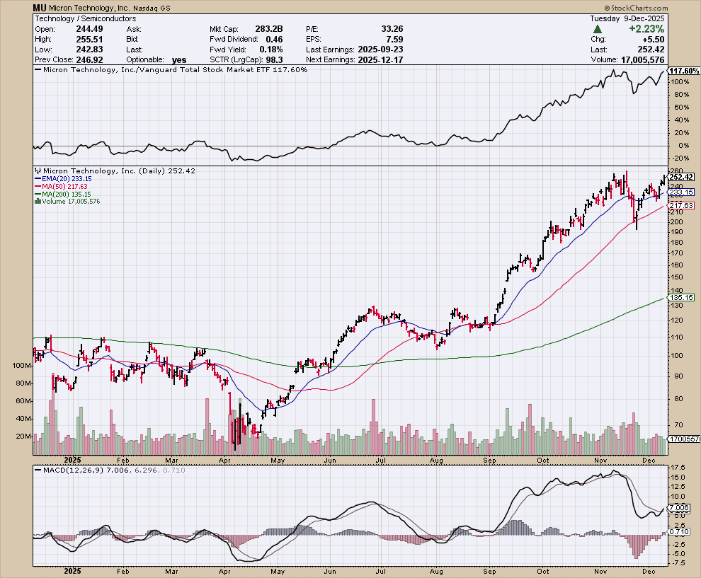Click the Last Earnings date 2025-09-23
Image resolution: width=701 pixels, height=578 pixels.
(x=380, y=50)
